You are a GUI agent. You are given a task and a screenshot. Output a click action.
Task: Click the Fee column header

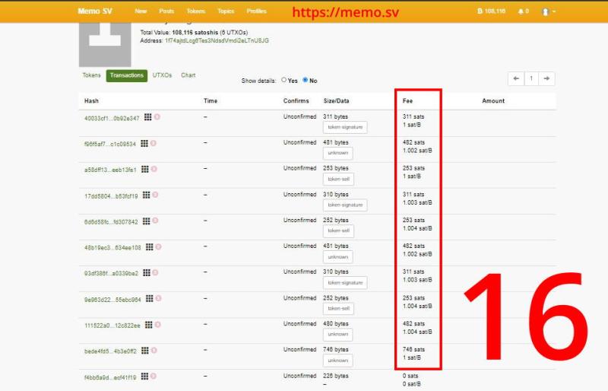pos(407,100)
